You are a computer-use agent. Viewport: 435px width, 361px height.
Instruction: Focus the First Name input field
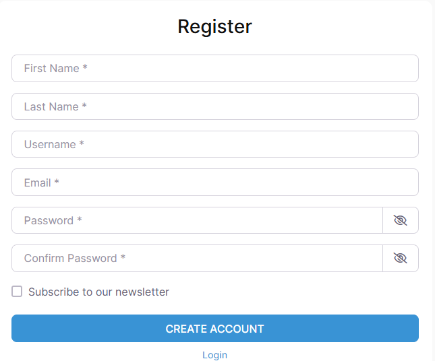coord(214,69)
